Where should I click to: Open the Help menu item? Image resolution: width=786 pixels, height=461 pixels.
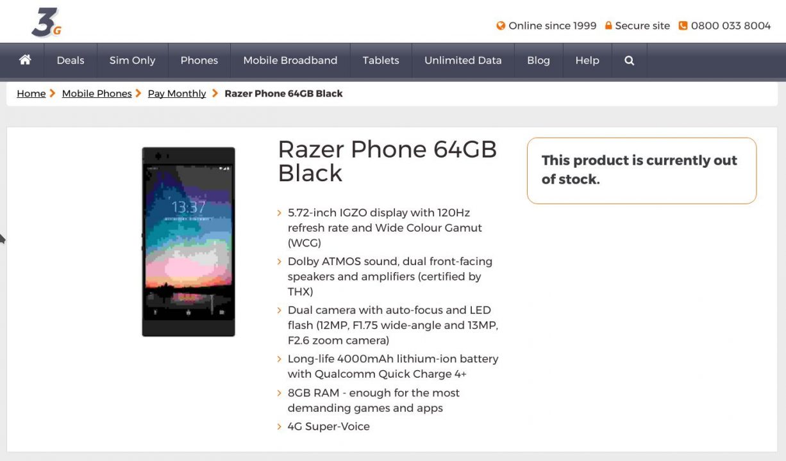coord(587,60)
